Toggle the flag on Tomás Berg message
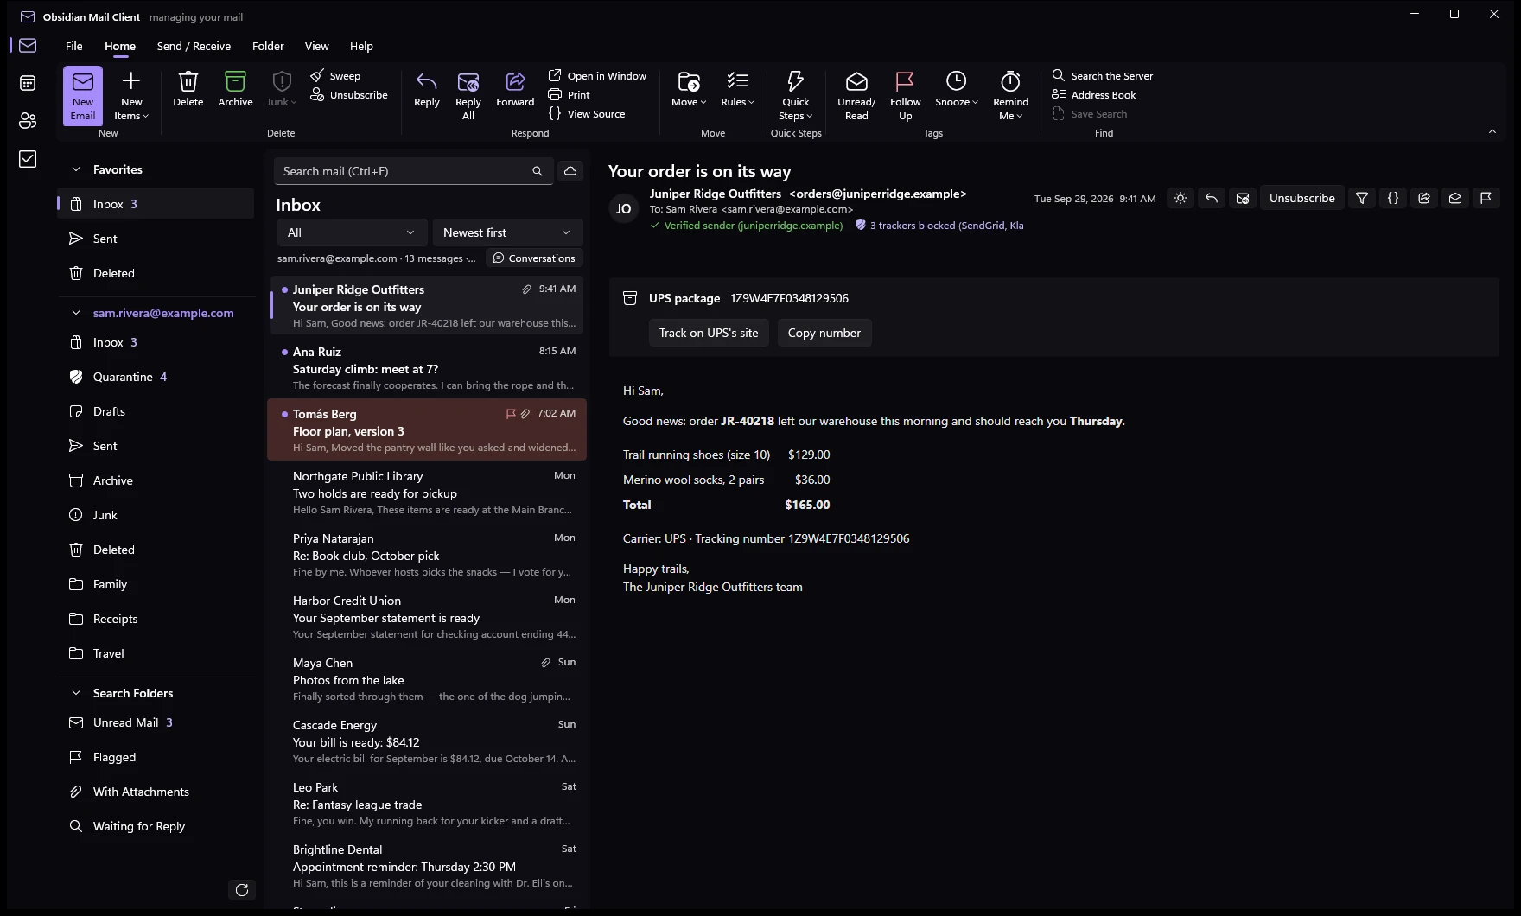Viewport: 1521px width, 916px height. tap(511, 414)
